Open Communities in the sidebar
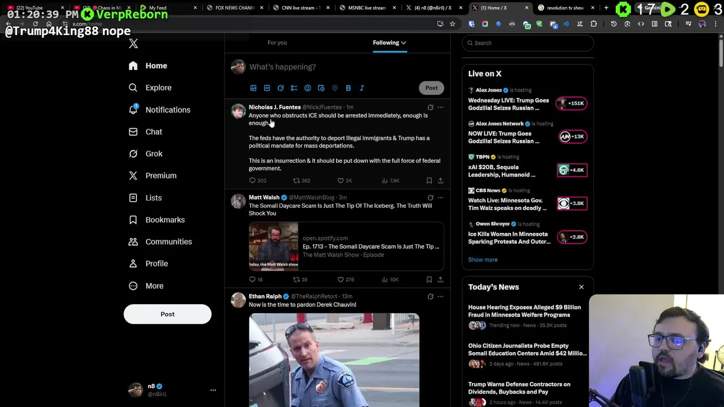The height and width of the screenshot is (407, 724). (x=160, y=241)
